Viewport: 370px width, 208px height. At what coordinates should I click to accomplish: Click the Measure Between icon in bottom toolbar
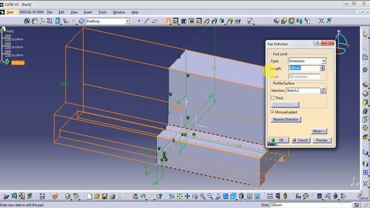[270, 196]
